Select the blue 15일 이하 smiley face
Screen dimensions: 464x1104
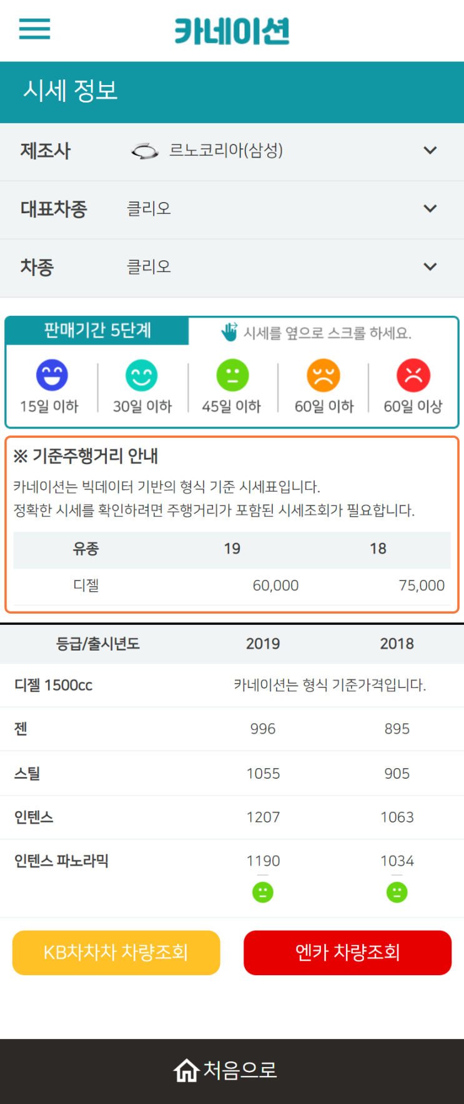(x=52, y=375)
